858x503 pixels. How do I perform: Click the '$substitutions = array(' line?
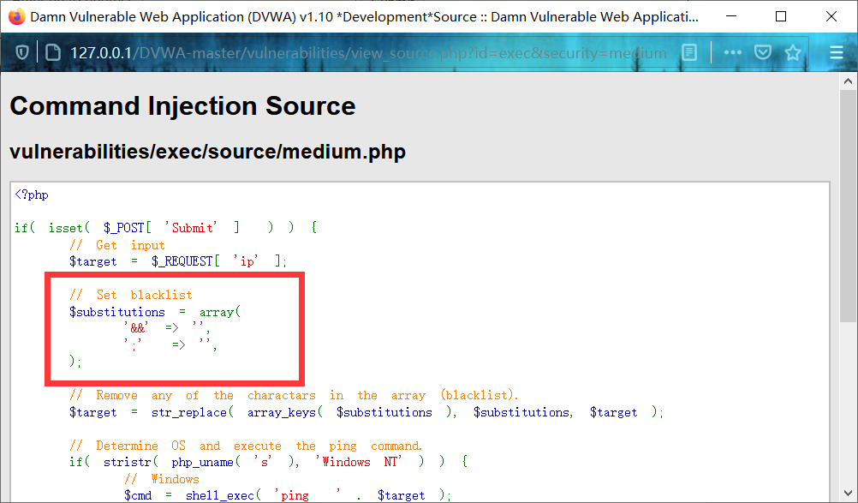155,312
